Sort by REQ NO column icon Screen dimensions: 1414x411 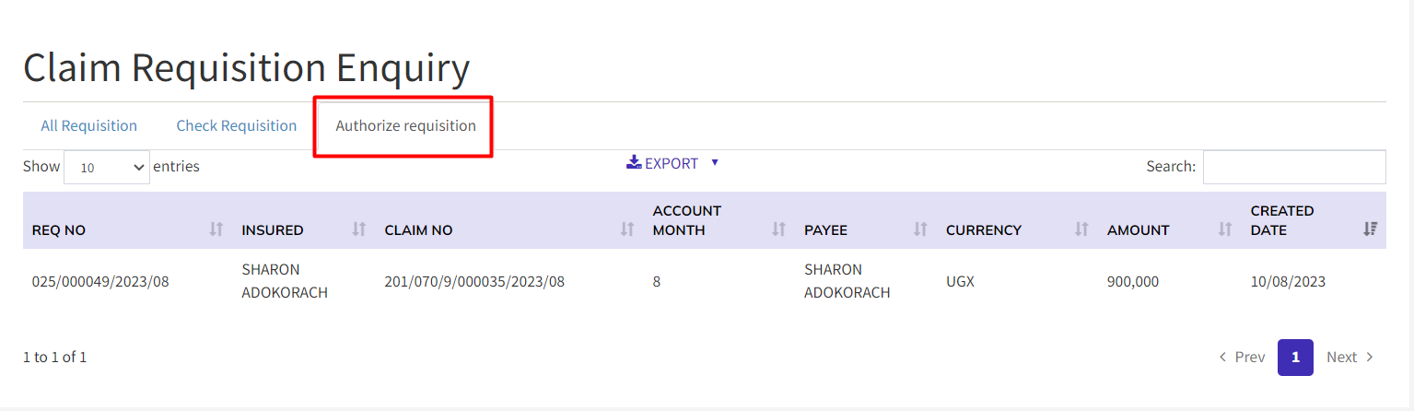216,229
